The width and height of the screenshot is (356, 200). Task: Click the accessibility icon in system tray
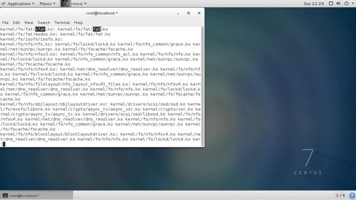331,3
